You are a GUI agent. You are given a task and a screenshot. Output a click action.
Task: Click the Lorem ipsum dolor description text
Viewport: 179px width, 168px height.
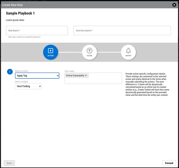[x=15, y=20]
